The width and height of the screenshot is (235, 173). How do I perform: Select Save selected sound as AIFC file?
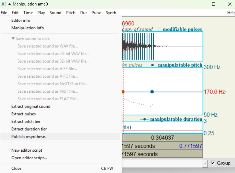(60, 76)
